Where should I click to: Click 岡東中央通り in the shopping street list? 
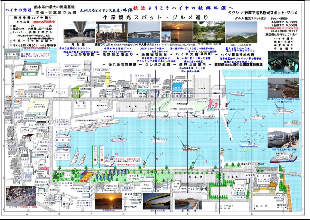(x=284, y=42)
